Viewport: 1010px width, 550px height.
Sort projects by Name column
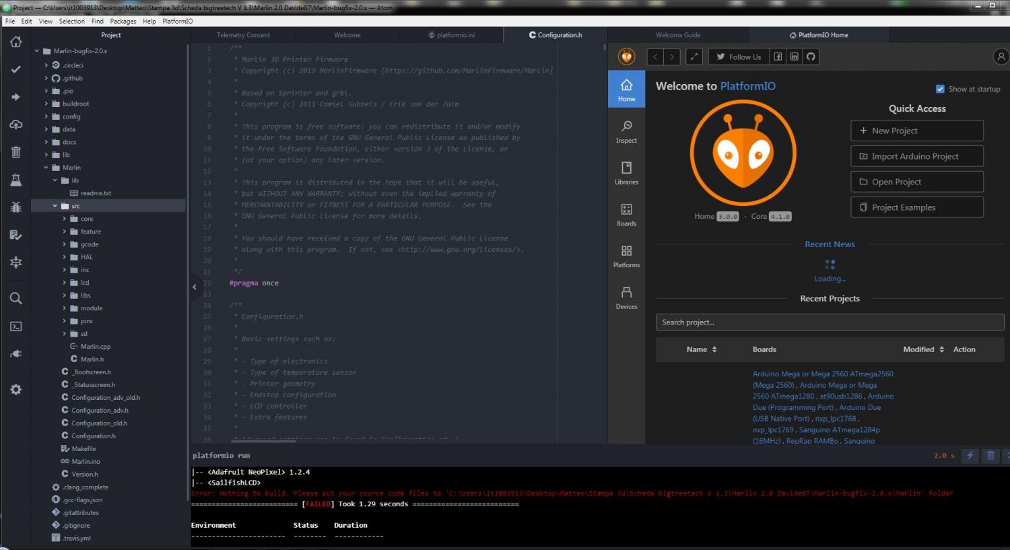pyautogui.click(x=702, y=349)
